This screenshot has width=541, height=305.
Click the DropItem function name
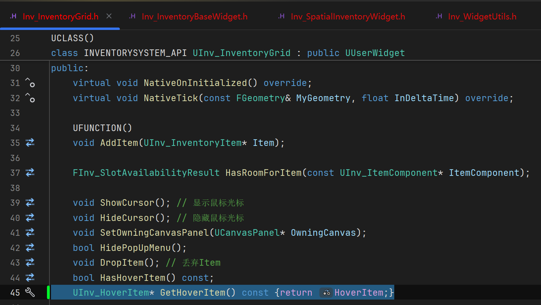pyautogui.click(x=122, y=263)
